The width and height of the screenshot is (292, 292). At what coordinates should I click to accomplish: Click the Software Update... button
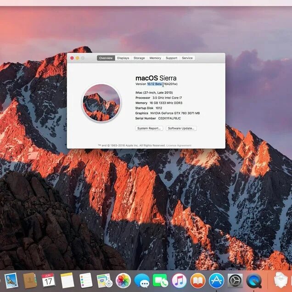pyautogui.click(x=181, y=128)
